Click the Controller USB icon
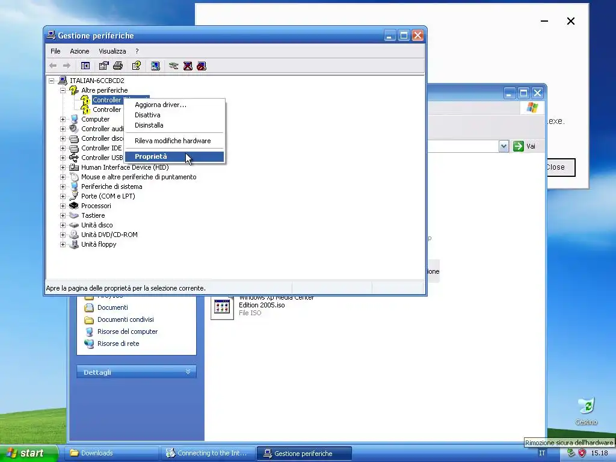The image size is (616, 462). pyautogui.click(x=74, y=158)
